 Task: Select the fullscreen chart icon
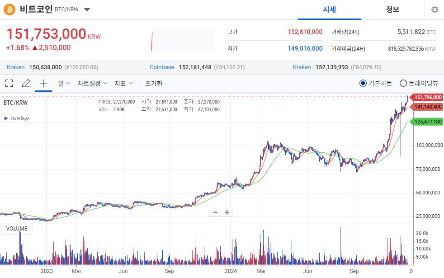pos(9,83)
